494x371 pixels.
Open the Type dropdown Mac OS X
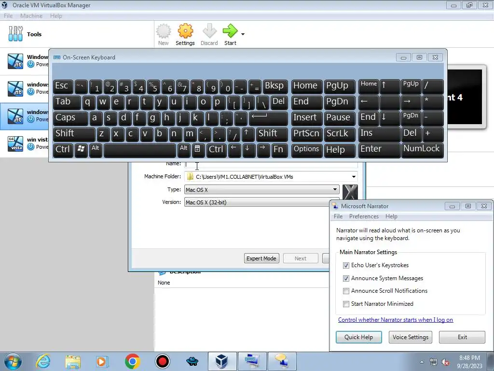261,189
